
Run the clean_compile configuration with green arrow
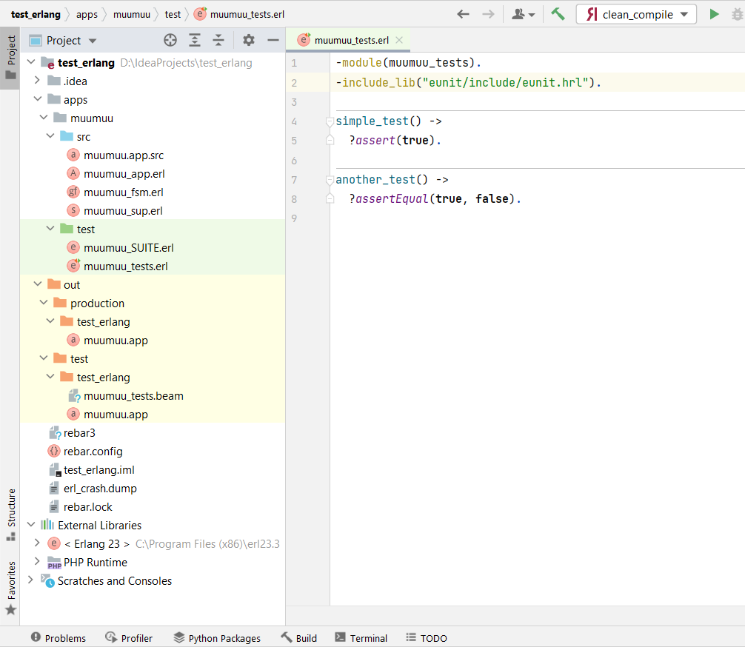(712, 13)
